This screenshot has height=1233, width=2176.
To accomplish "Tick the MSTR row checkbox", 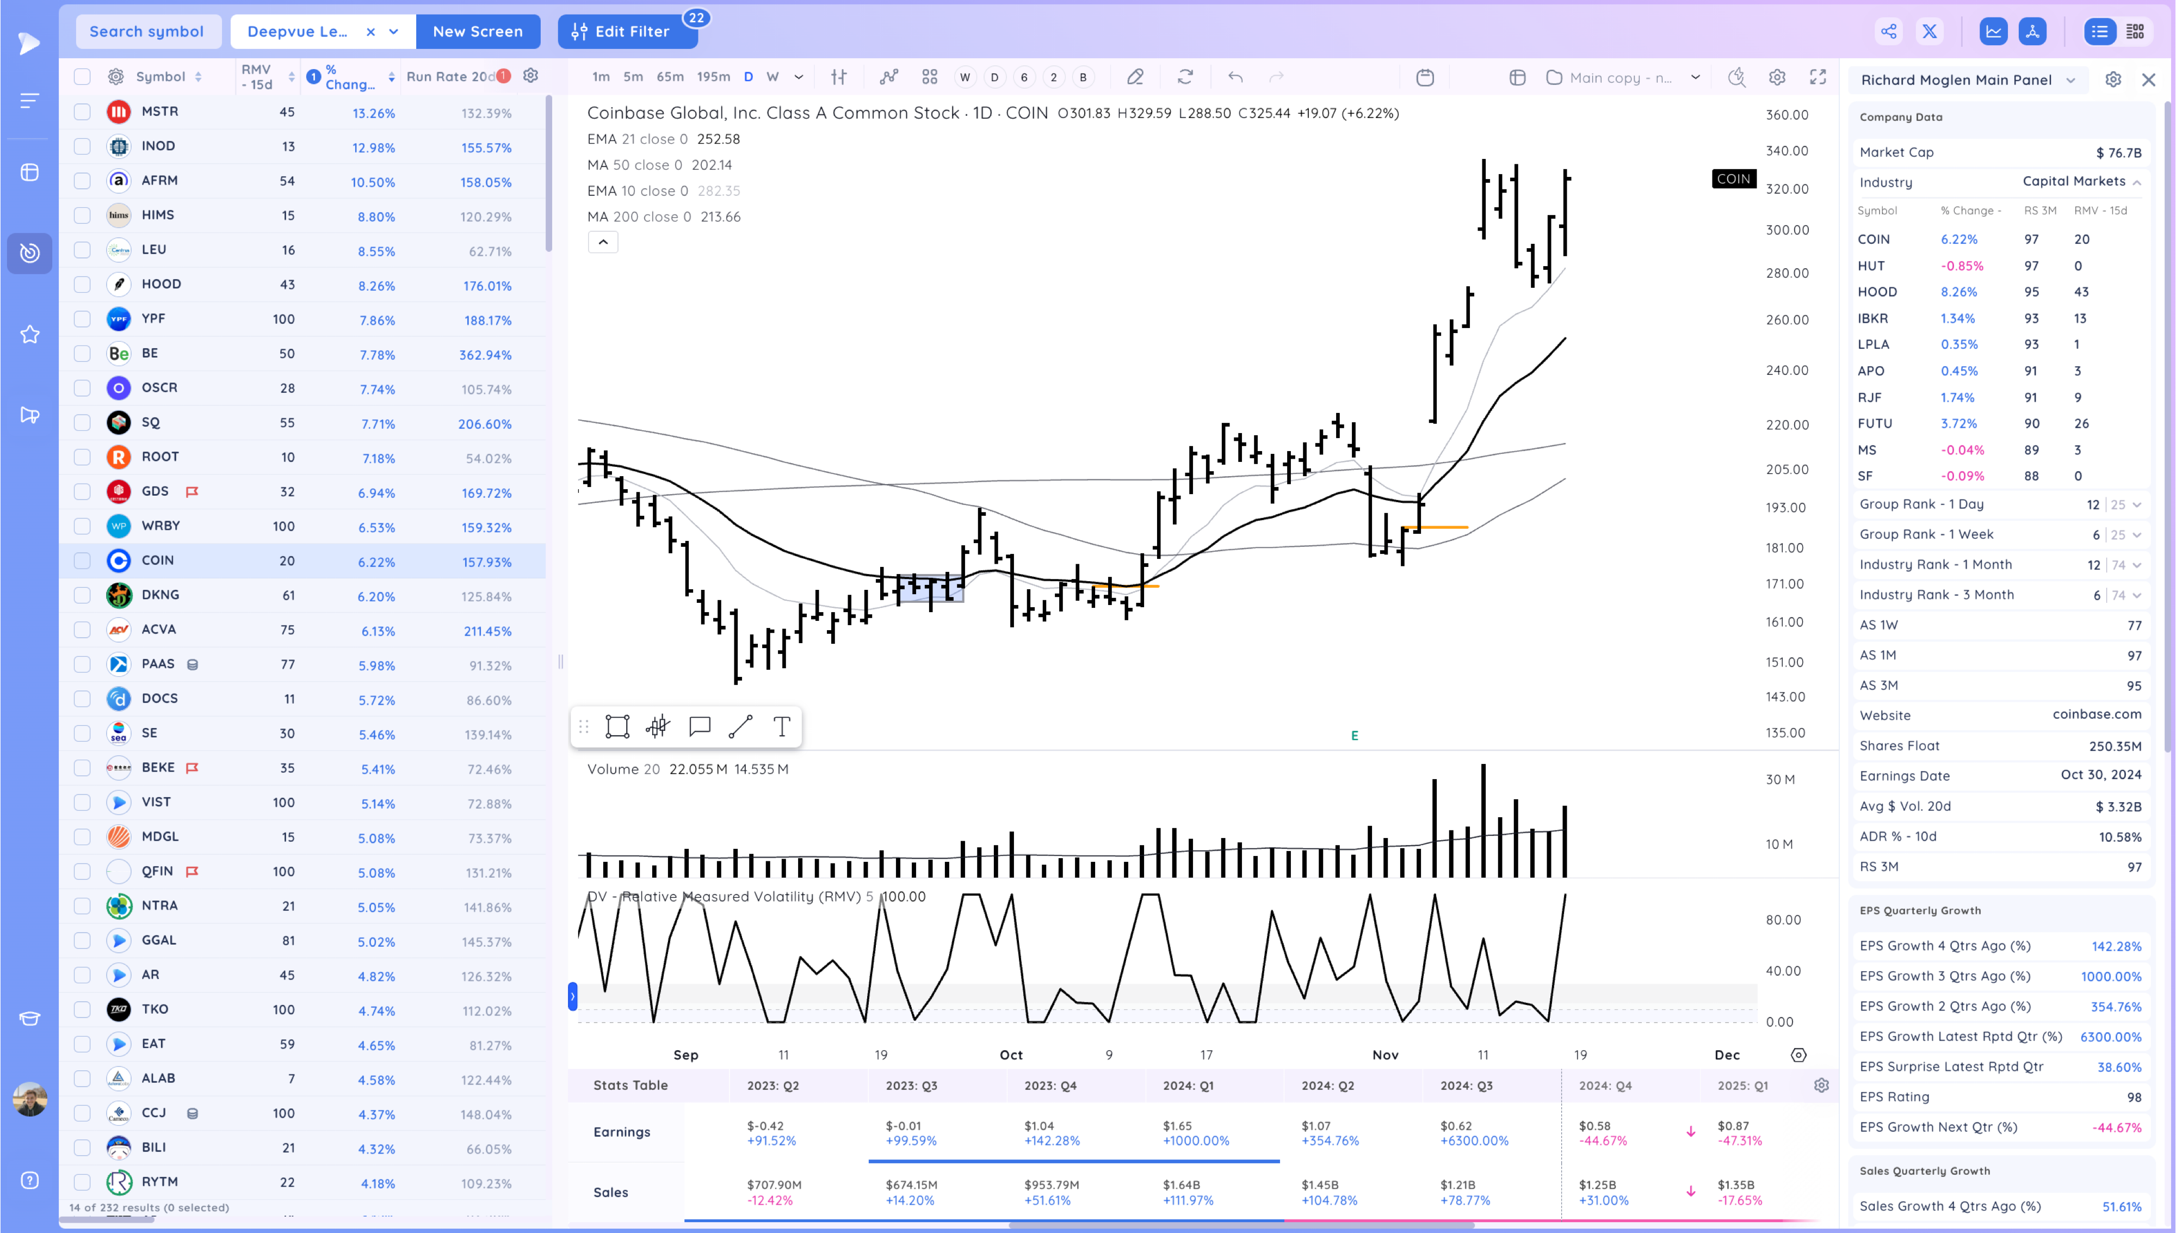I will (82, 111).
